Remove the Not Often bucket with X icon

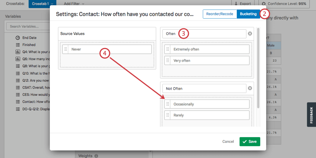(x=250, y=88)
